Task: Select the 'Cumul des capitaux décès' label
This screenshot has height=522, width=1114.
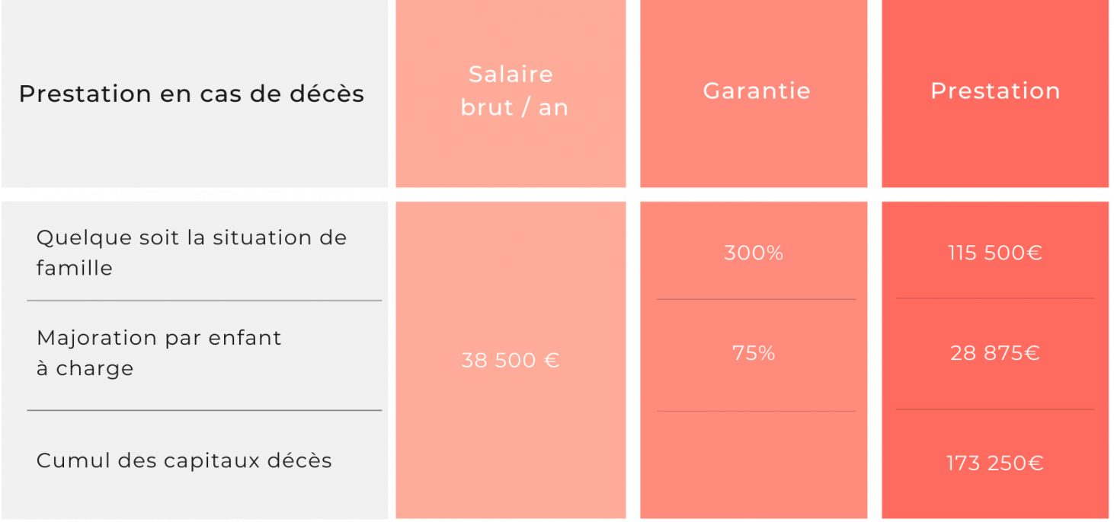Action: pos(184,460)
